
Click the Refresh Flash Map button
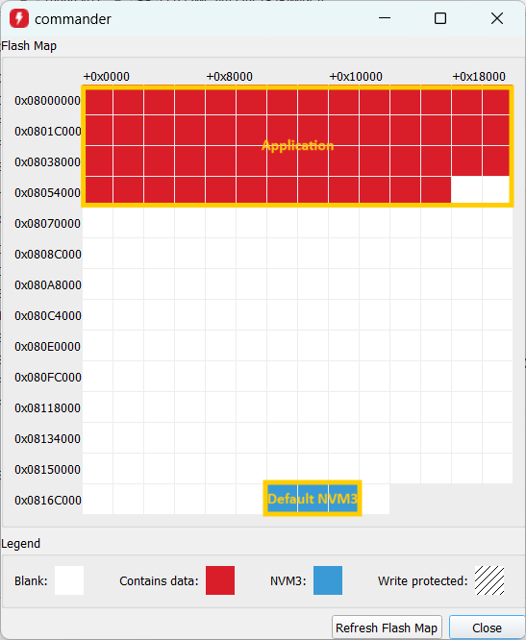coord(387,628)
